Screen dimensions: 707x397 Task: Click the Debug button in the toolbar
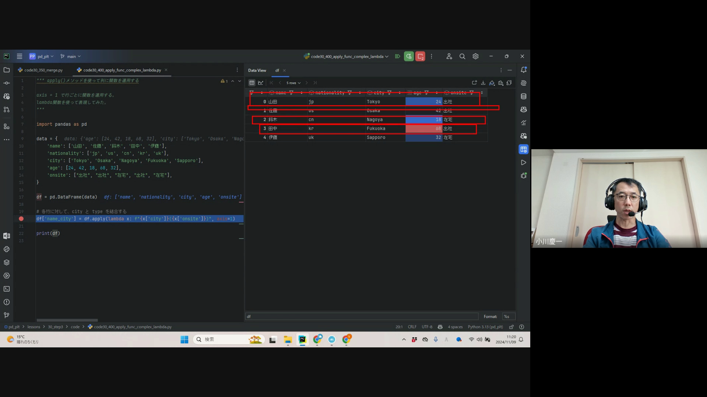point(409,56)
